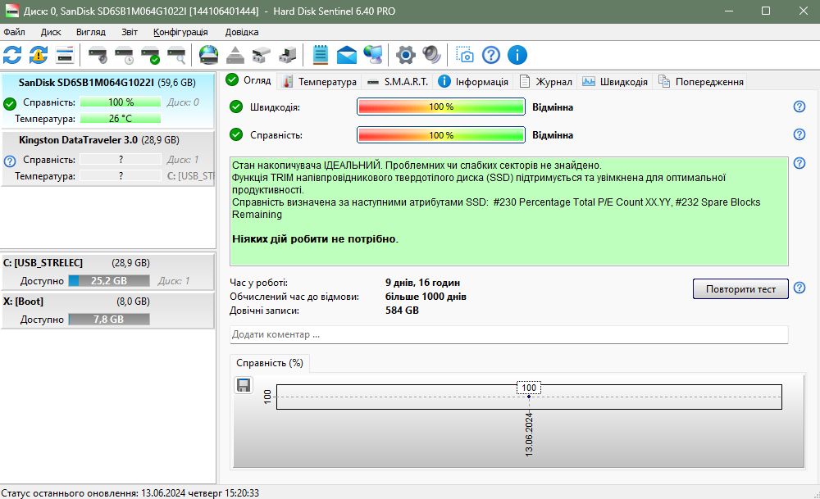Click the green check icon beside overview Швидкодія
The width and height of the screenshot is (820, 499).
[x=236, y=107]
